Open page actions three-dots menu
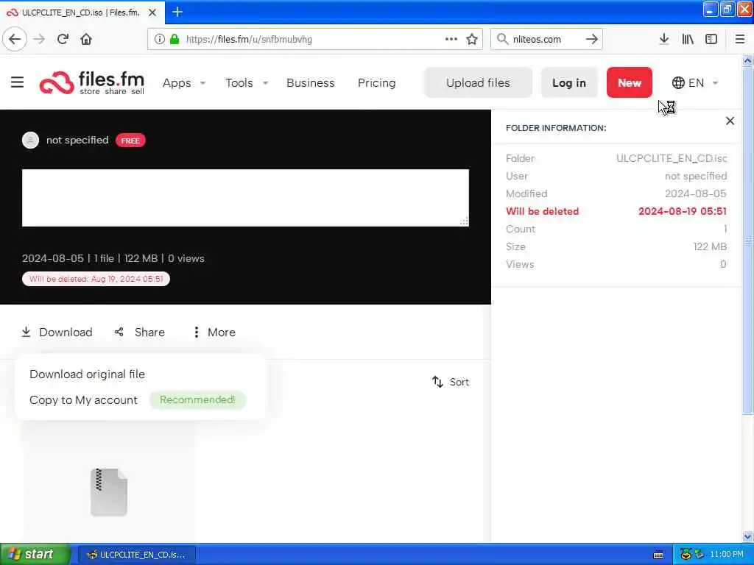 (451, 39)
